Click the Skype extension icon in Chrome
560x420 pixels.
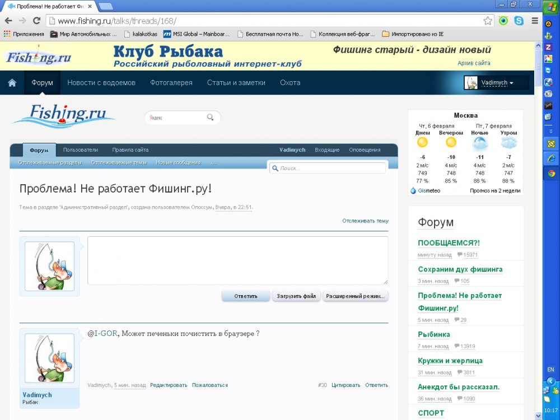click(519, 21)
